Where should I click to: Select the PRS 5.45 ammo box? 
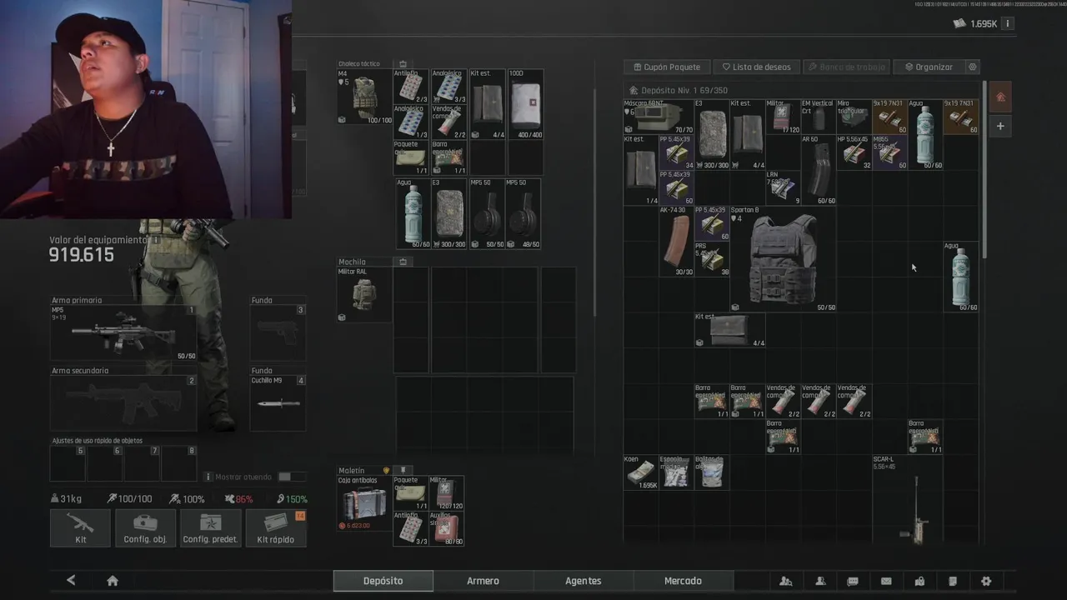(x=712, y=259)
